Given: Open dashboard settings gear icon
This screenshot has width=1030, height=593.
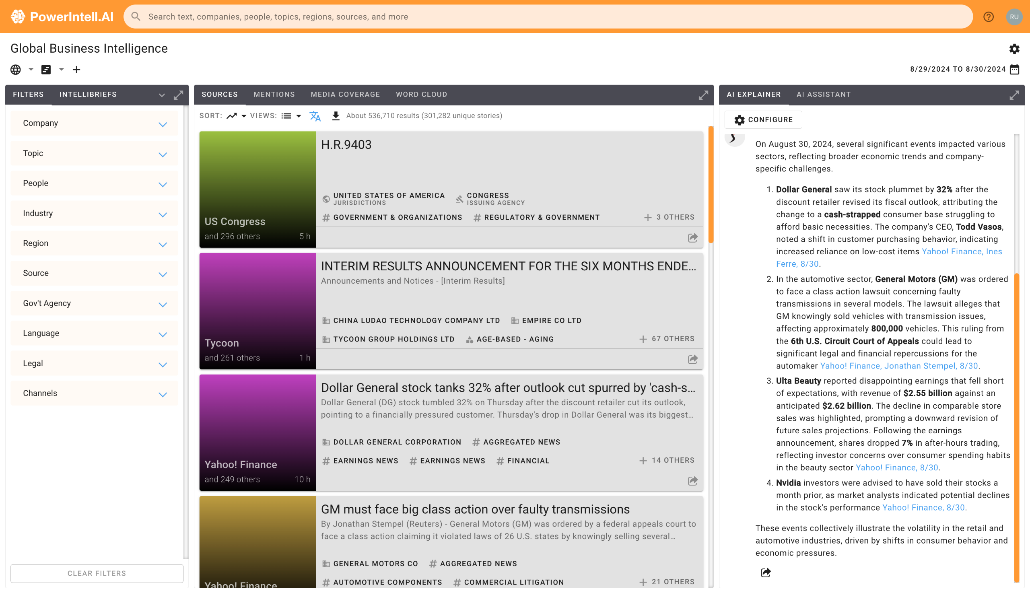Looking at the screenshot, I should pos(1014,49).
